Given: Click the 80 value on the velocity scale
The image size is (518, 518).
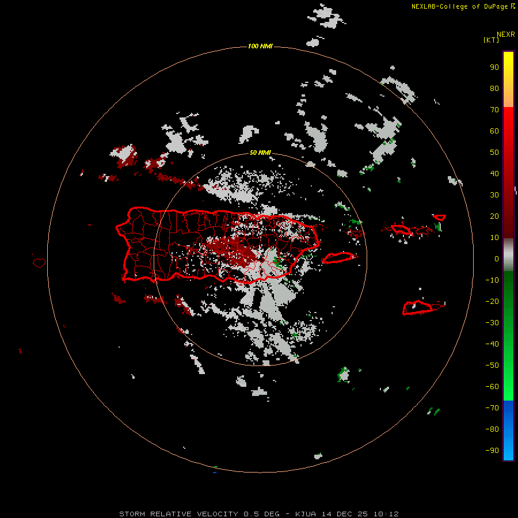Looking at the screenshot, I should [x=494, y=89].
